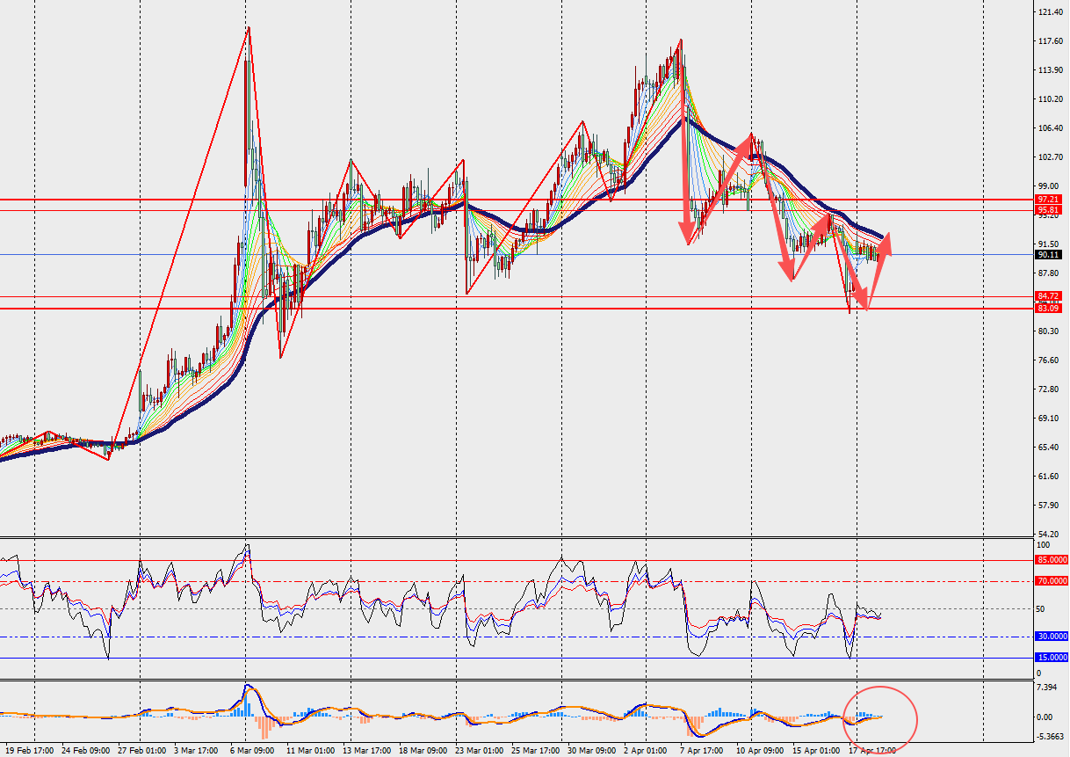This screenshot has height=757, width=1070.
Task: Click the 69.10 price axis label
Action: tap(1047, 418)
